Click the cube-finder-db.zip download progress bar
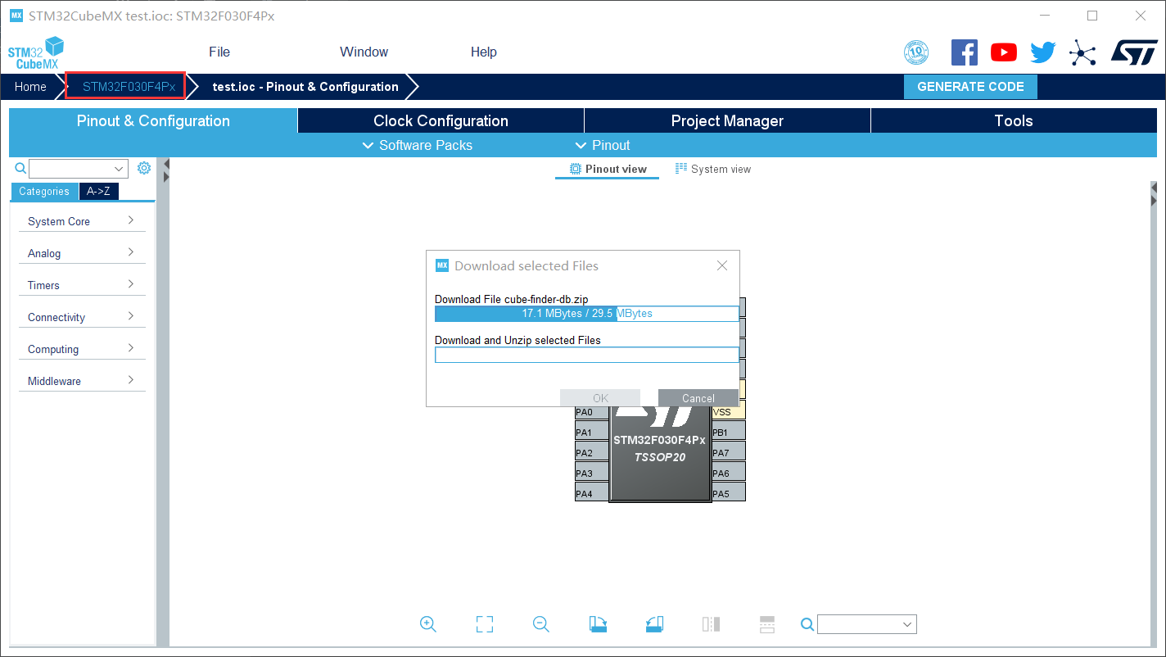The width and height of the screenshot is (1166, 657). tap(587, 314)
